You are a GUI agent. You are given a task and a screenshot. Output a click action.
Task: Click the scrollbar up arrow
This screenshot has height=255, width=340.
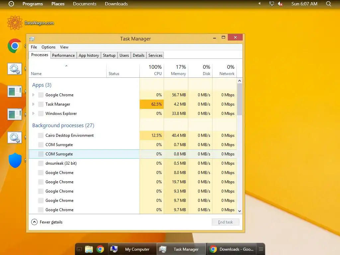tap(239, 81)
